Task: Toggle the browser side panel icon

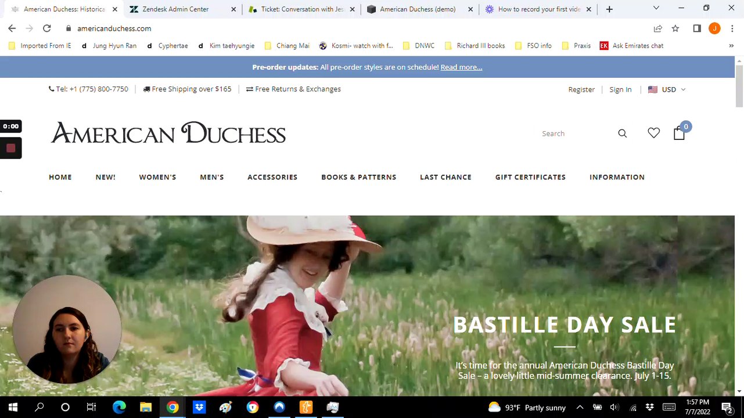Action: [x=697, y=28]
